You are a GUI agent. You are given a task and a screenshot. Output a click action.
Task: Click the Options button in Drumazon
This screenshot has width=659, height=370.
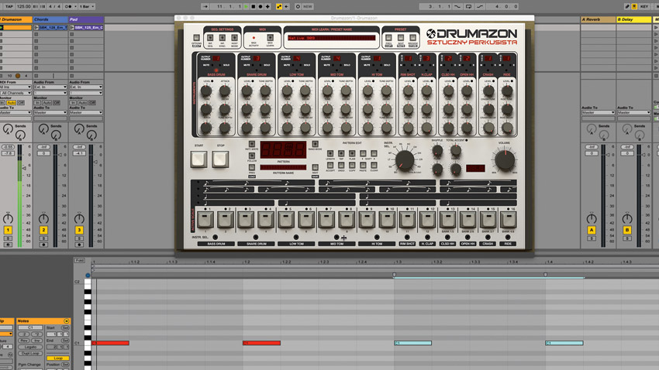pos(196,38)
